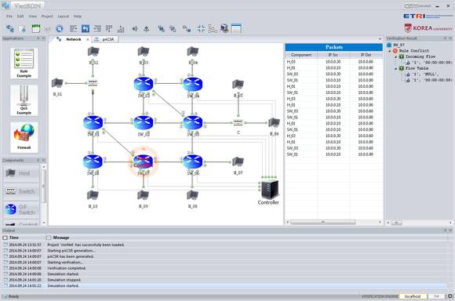This screenshot has width=455, height=301.
Task: Select the SW_02 switch node
Action: [x=144, y=123]
